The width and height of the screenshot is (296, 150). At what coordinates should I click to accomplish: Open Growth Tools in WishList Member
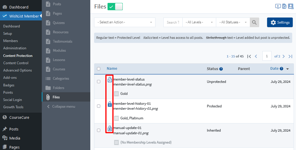13,107
